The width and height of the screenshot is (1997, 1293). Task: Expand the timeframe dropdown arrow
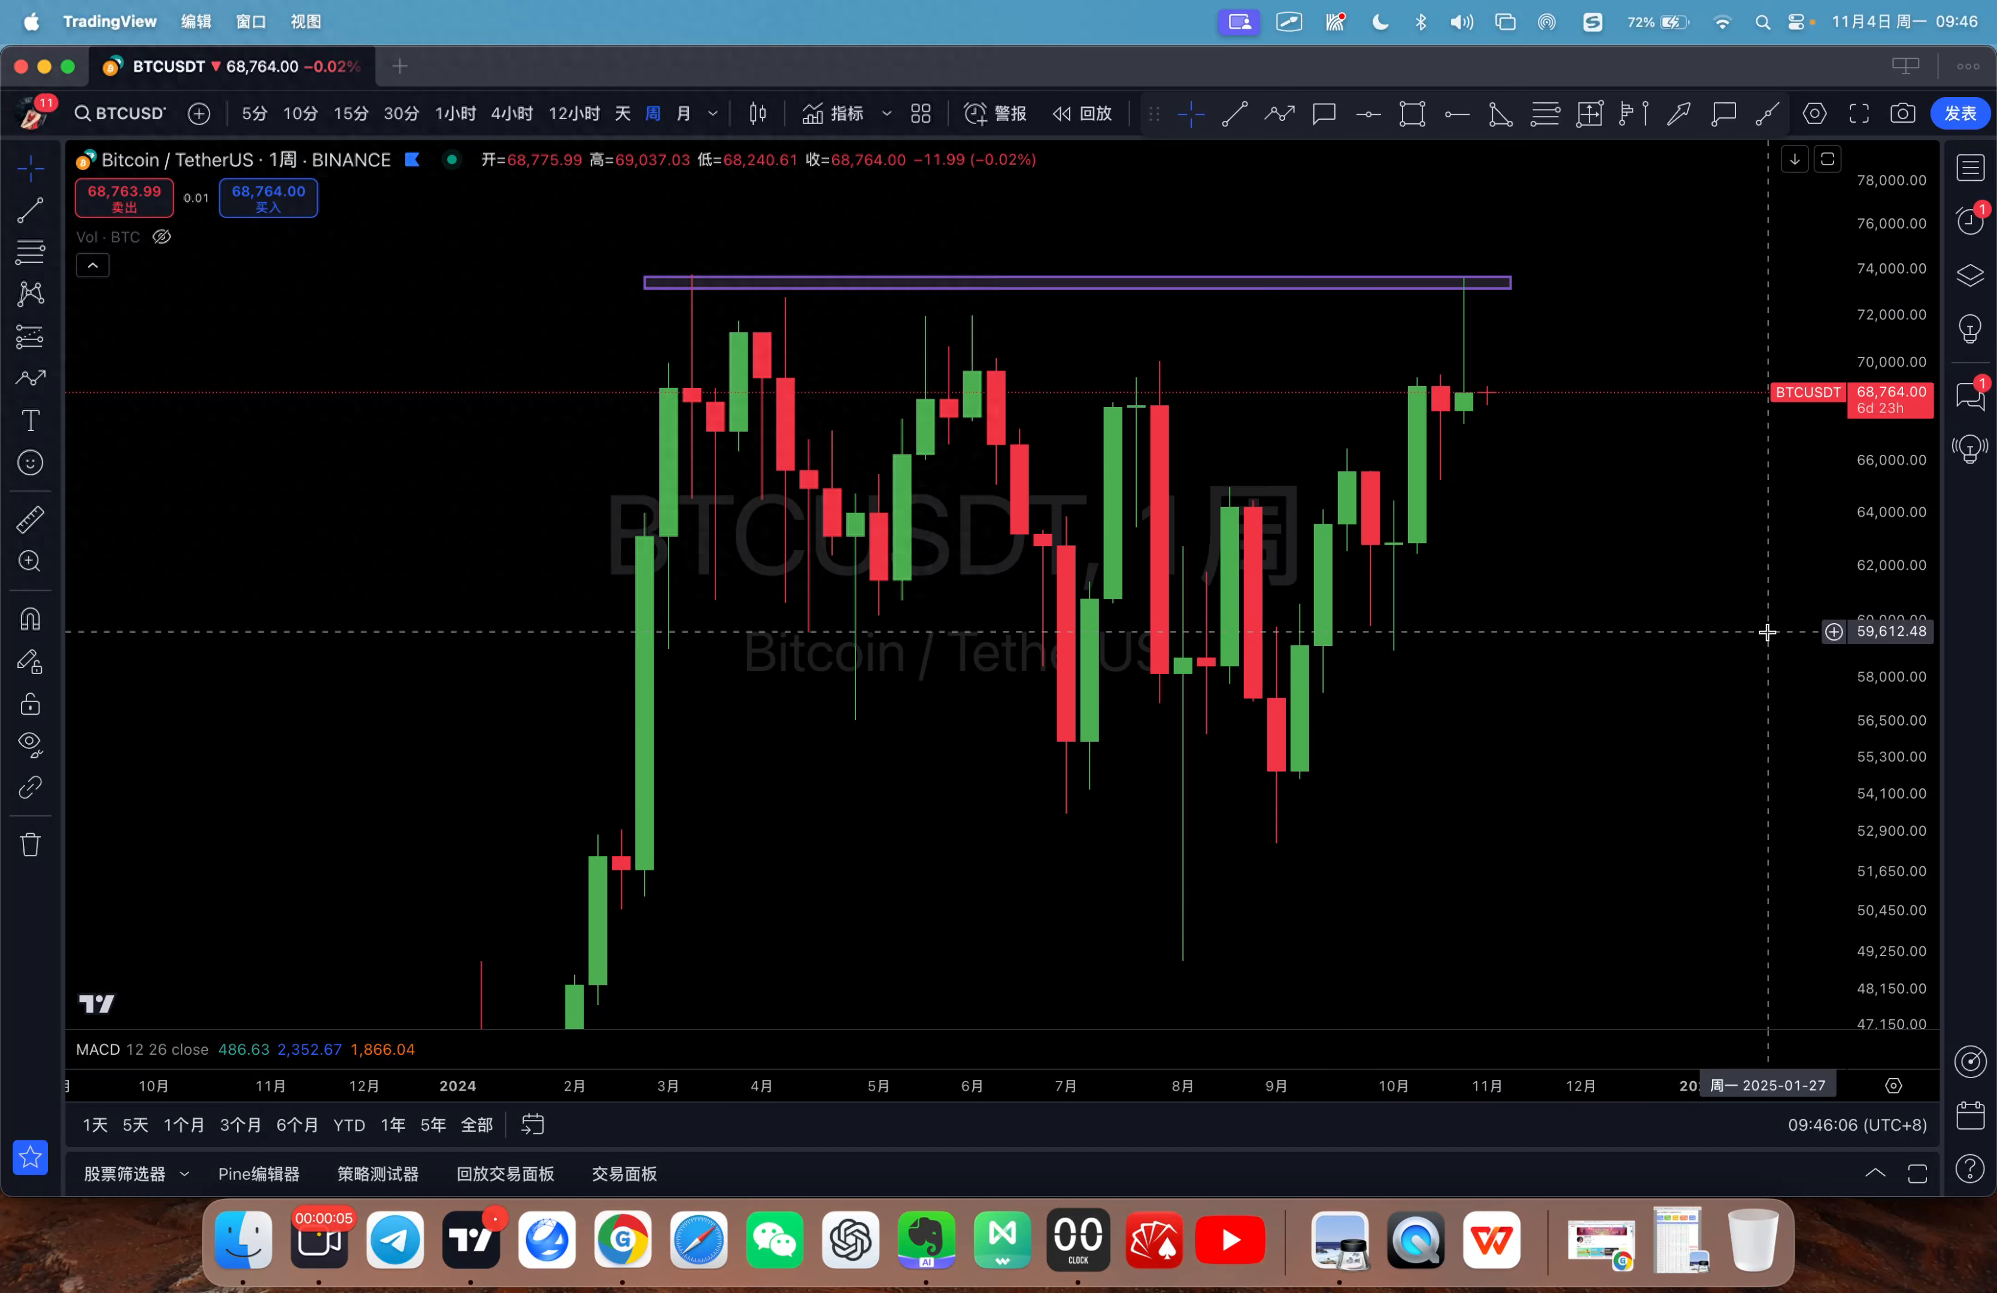coord(713,113)
